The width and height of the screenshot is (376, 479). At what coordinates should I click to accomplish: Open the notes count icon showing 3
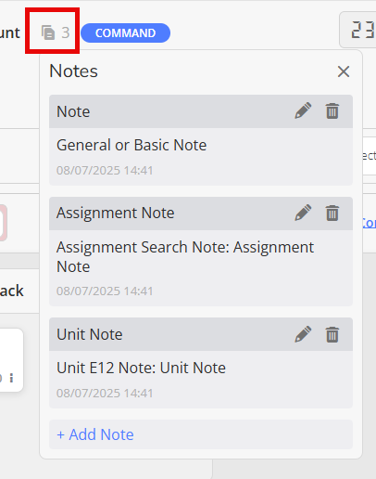(56, 32)
